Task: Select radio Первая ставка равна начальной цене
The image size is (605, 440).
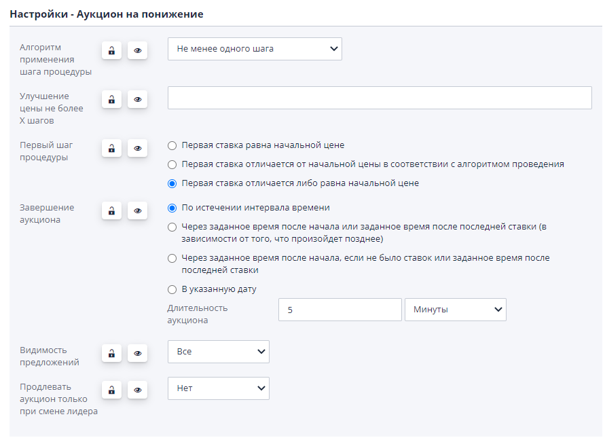Action: pos(172,145)
